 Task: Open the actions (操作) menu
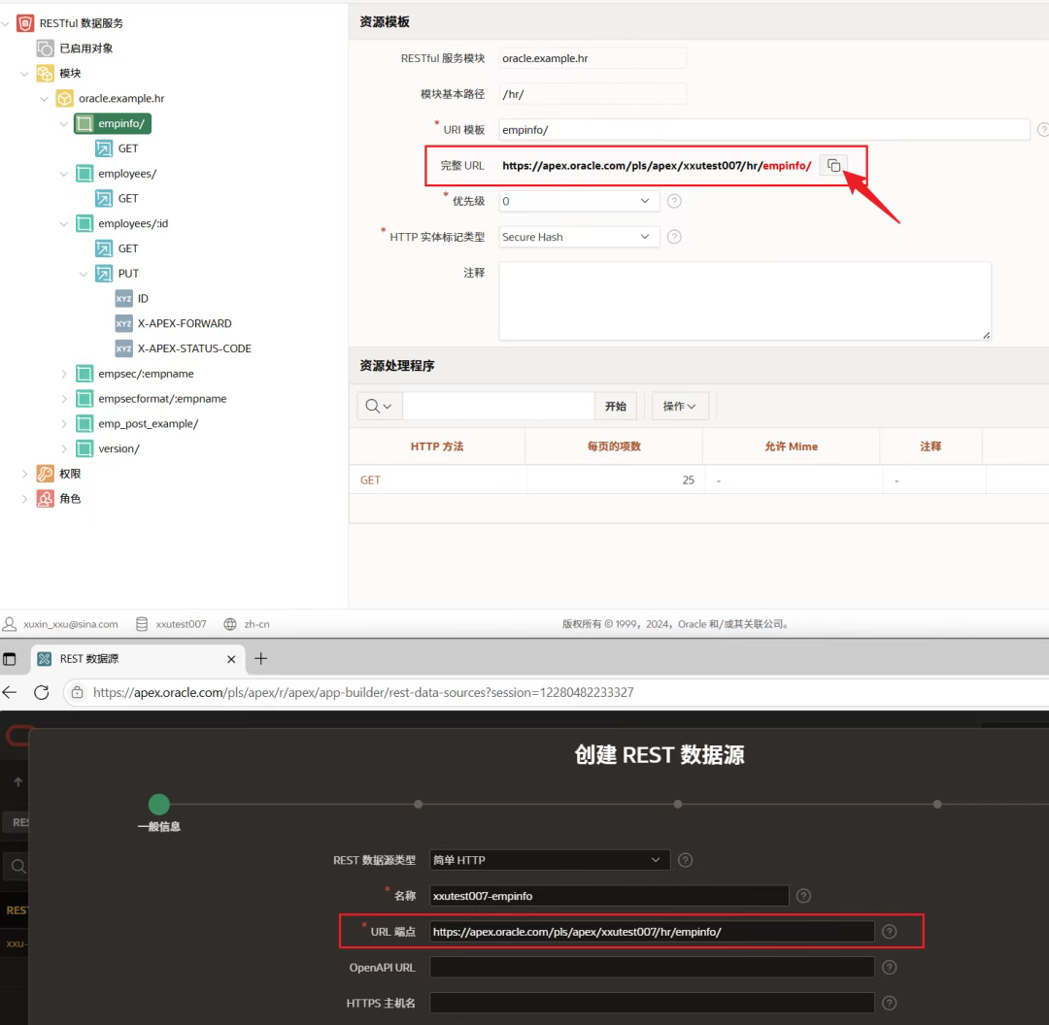tap(680, 406)
